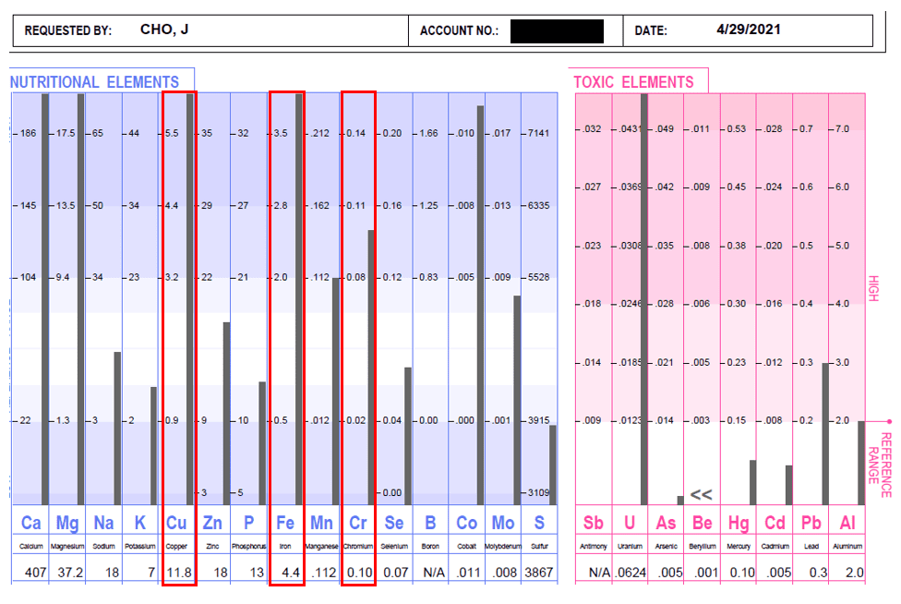Screen dimensions: 901x604
Task: Select the report date 4/29/2021
Action: pos(748,30)
